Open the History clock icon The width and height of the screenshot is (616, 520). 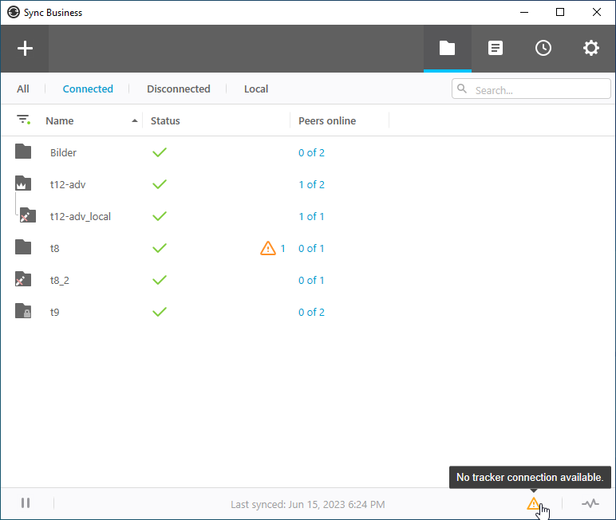point(543,49)
